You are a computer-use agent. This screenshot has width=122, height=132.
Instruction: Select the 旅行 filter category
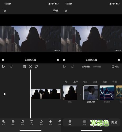(x=76, y=82)
